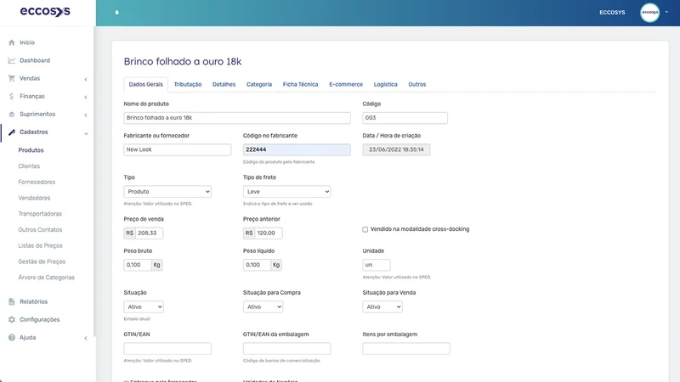Switch to the Logística tab

[386, 84]
